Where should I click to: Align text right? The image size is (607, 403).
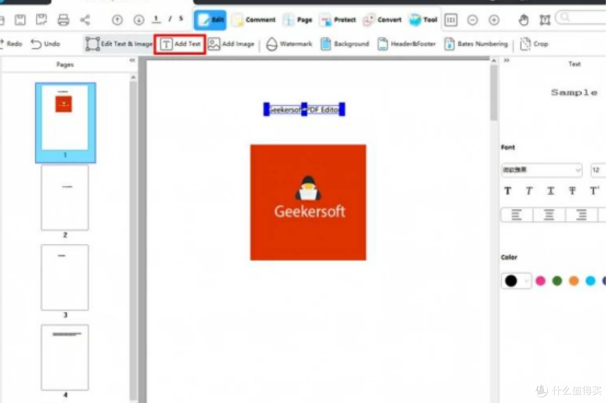(x=582, y=215)
